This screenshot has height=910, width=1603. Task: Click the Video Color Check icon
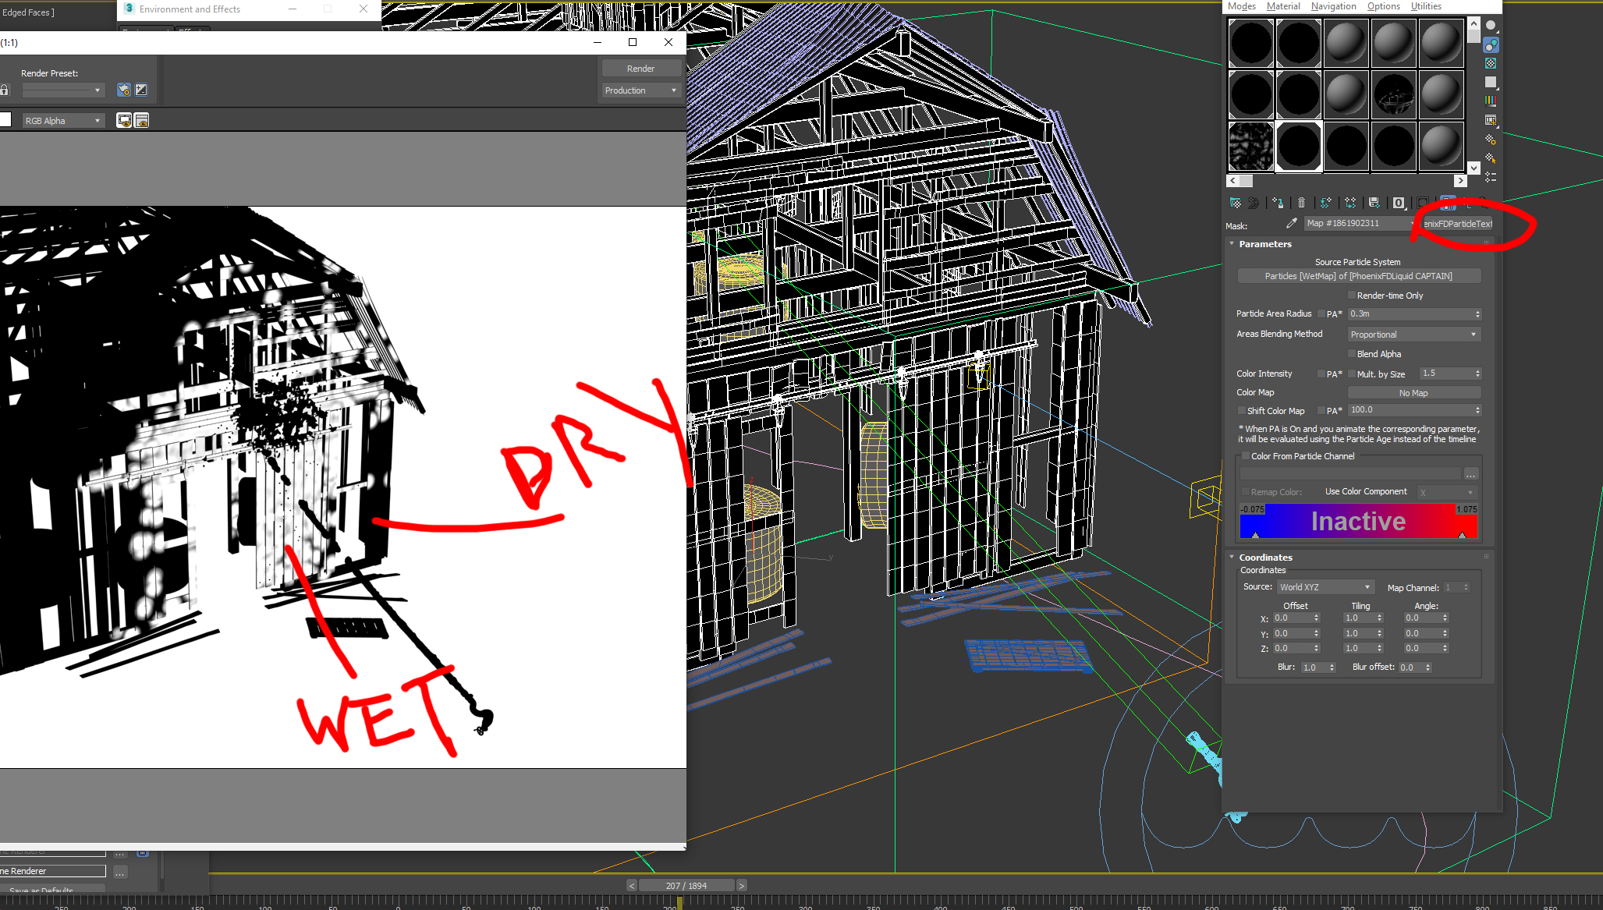tap(1491, 101)
